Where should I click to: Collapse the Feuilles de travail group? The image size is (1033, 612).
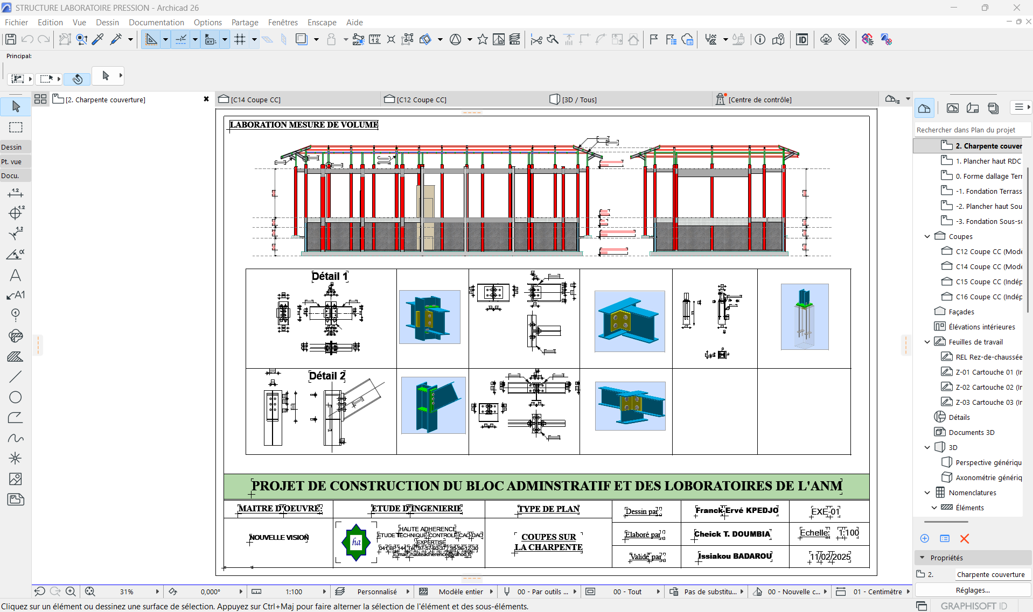[927, 342]
